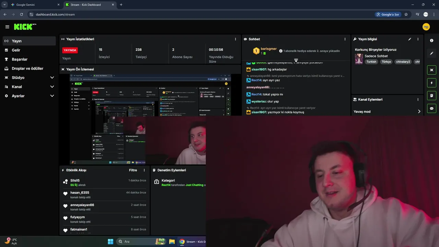The height and width of the screenshot is (247, 439).
Task: Open Kanal Eylemleri three-dot menu
Action: (418, 99)
